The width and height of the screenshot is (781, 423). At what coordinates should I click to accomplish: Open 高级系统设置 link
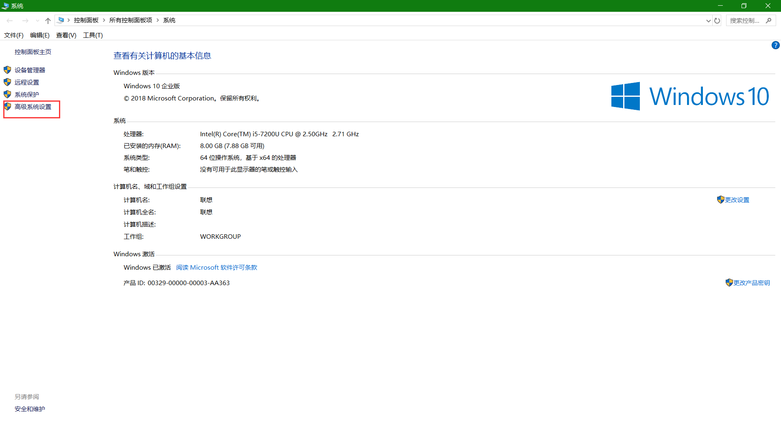coord(33,107)
